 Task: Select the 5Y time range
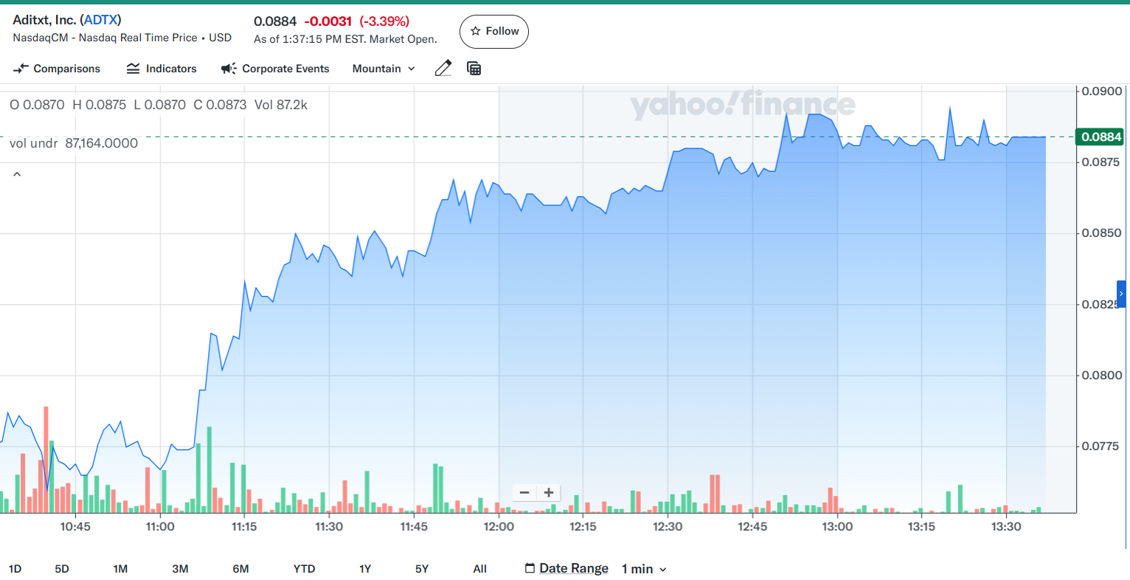coord(422,569)
